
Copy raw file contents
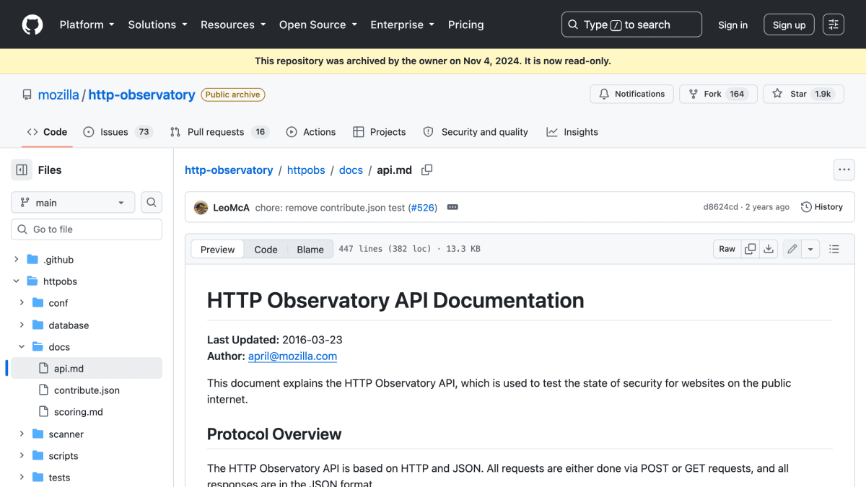751,249
